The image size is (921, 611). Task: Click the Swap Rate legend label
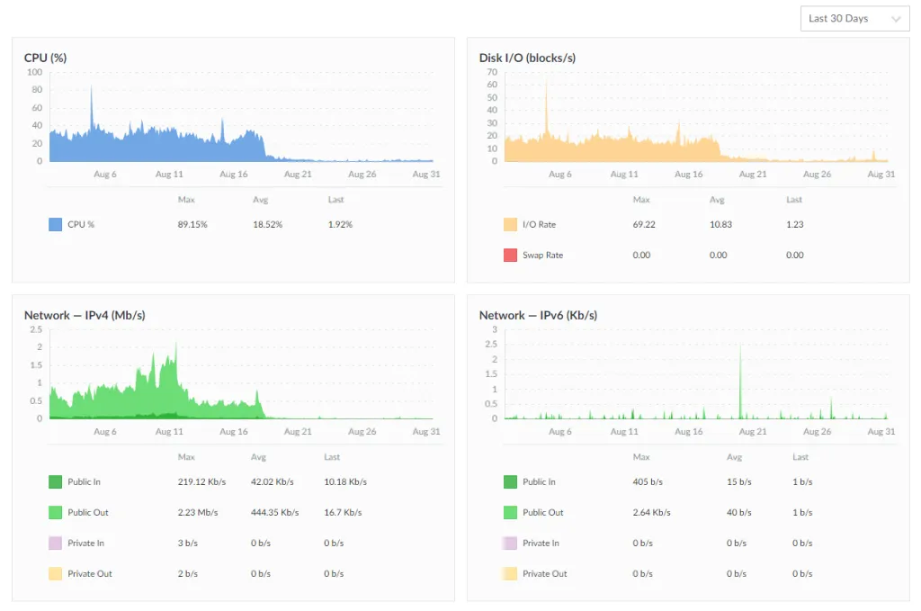pyautogui.click(x=542, y=255)
